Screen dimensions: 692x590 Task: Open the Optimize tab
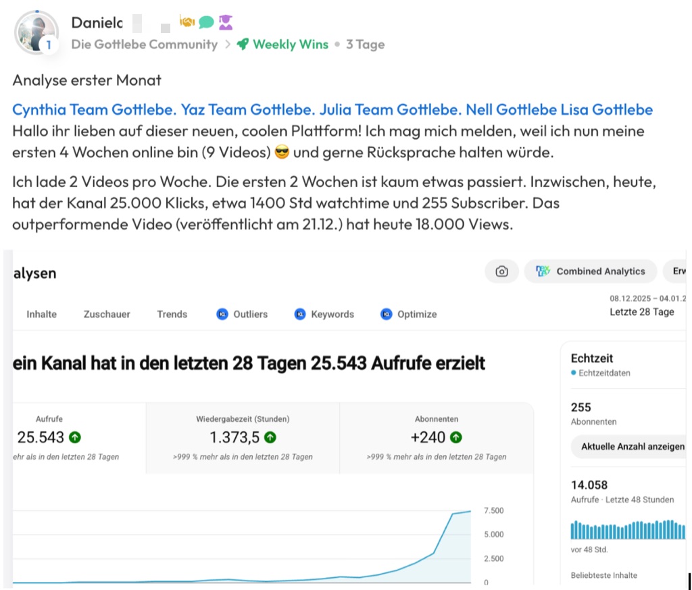[x=409, y=314]
